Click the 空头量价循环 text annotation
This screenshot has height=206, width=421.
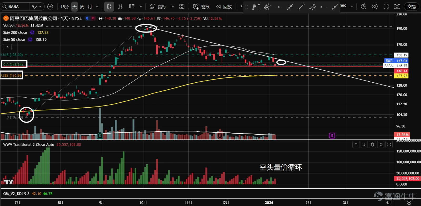coord(280,167)
